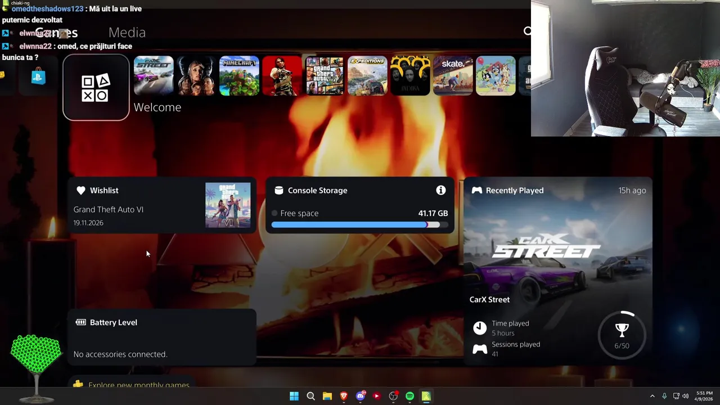Screen dimensions: 720x405
Task: Open the CarX Street recently played artwork
Action: click(x=558, y=247)
